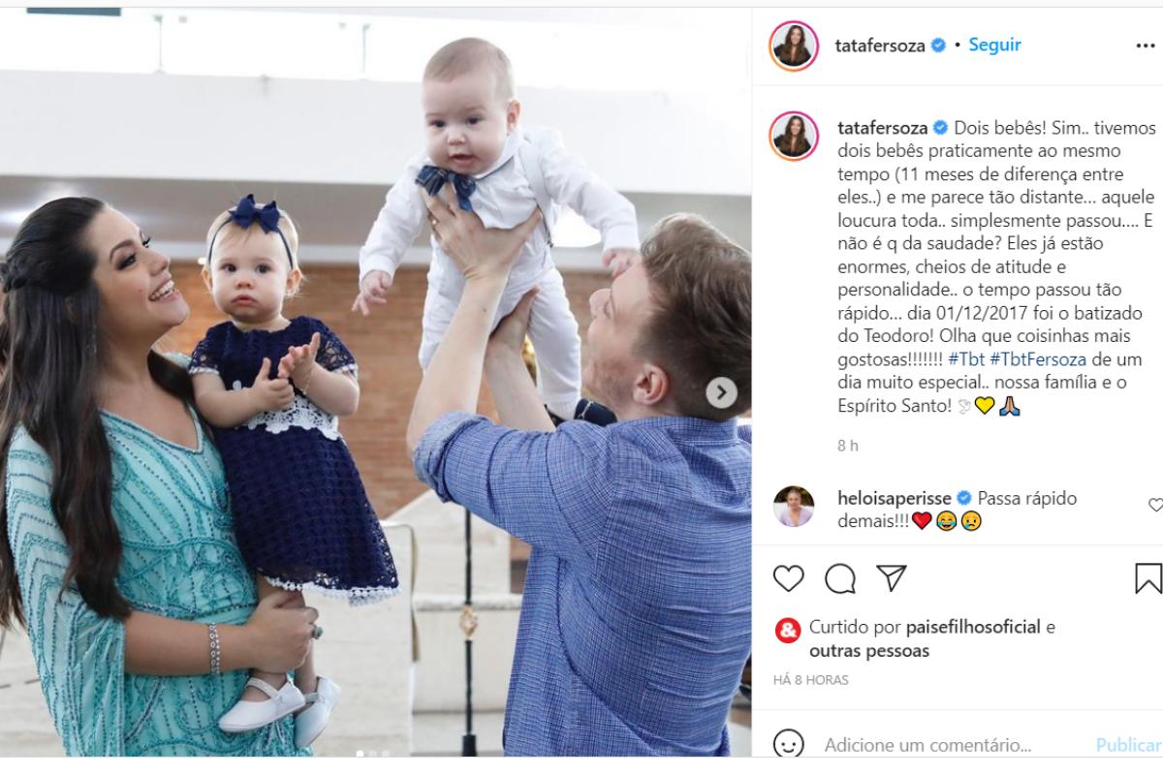Save post with bookmark icon
1163x775 pixels.
coord(1148,578)
